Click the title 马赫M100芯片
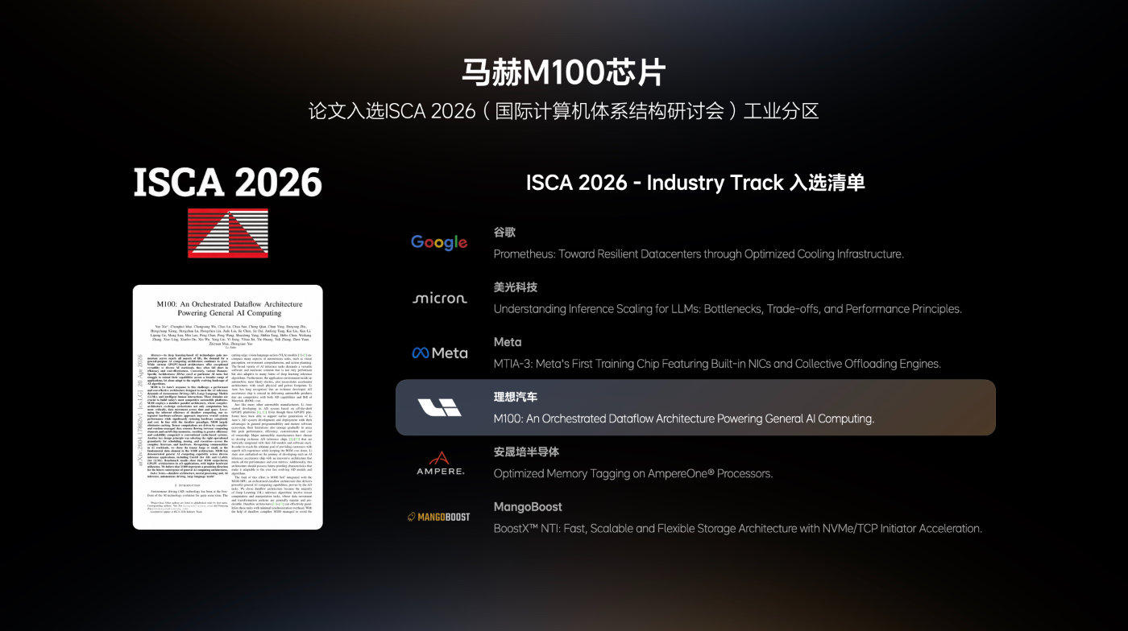 [564, 73]
